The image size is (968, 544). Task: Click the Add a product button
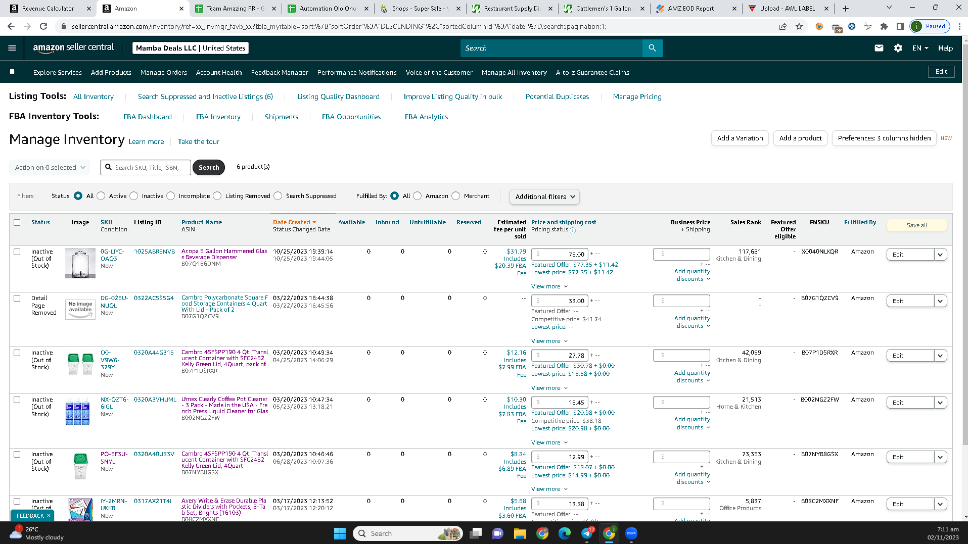click(x=800, y=138)
